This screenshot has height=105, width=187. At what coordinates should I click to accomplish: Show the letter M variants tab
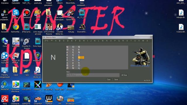pos(103,41)
